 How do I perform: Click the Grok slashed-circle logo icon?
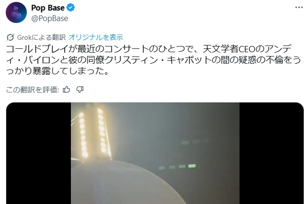(x=10, y=37)
